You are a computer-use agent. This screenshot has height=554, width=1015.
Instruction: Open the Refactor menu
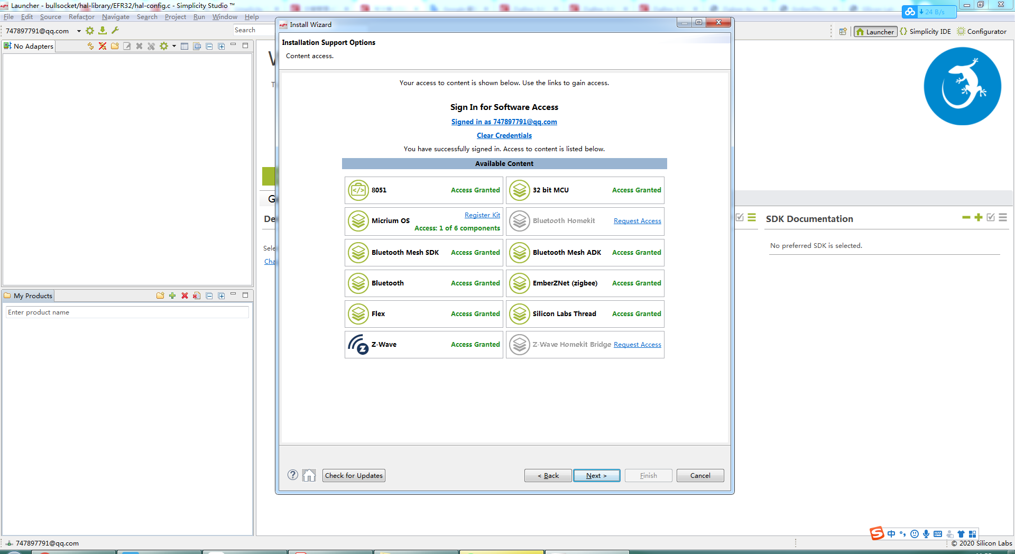(81, 17)
